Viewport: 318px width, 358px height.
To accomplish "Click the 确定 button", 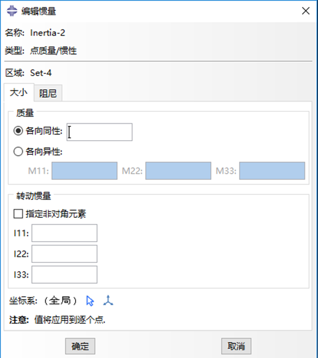I will [80, 346].
